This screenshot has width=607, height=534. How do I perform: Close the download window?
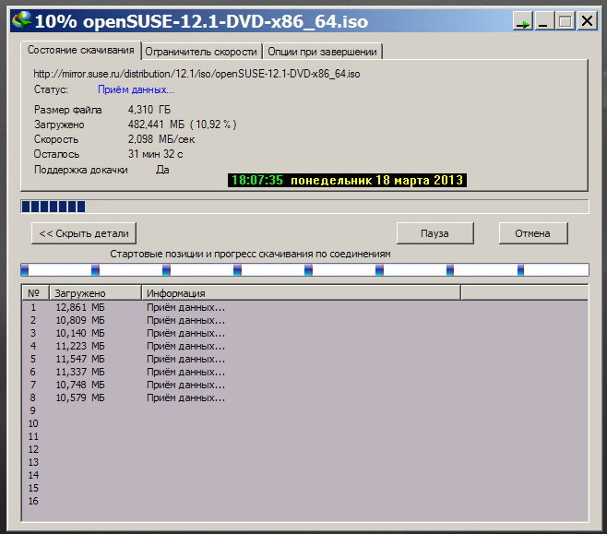pyautogui.click(x=587, y=20)
